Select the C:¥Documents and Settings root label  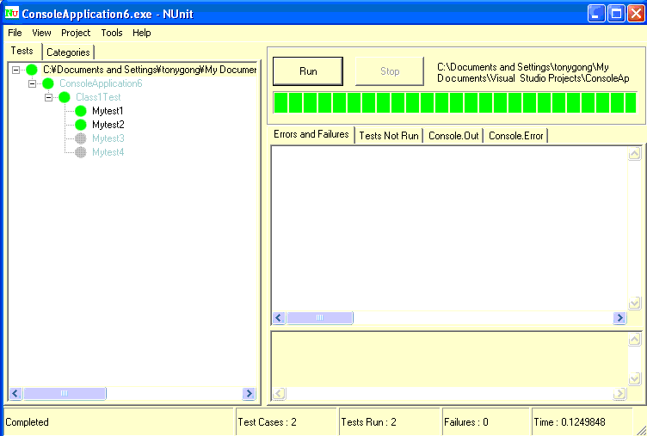coord(150,70)
